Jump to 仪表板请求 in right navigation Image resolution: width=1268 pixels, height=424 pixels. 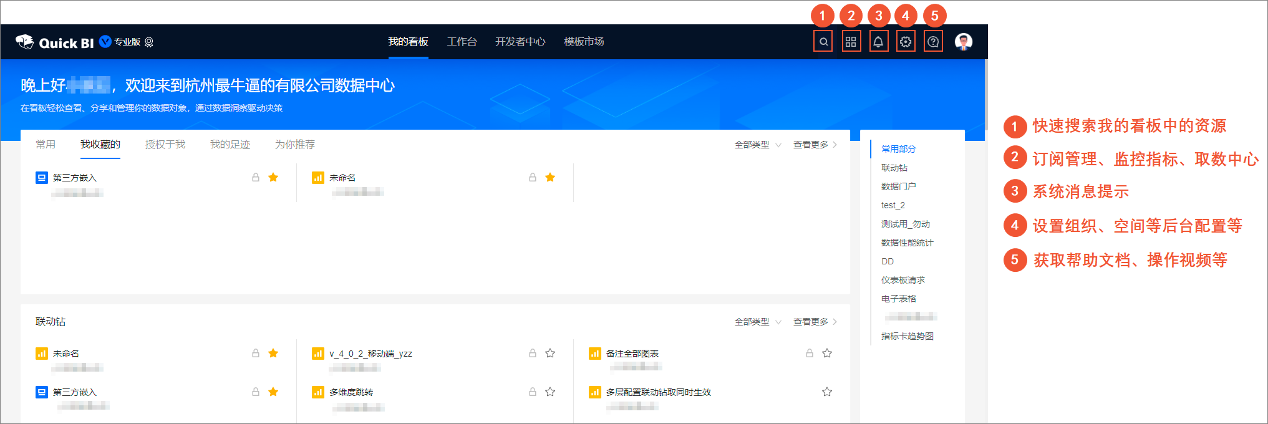903,280
